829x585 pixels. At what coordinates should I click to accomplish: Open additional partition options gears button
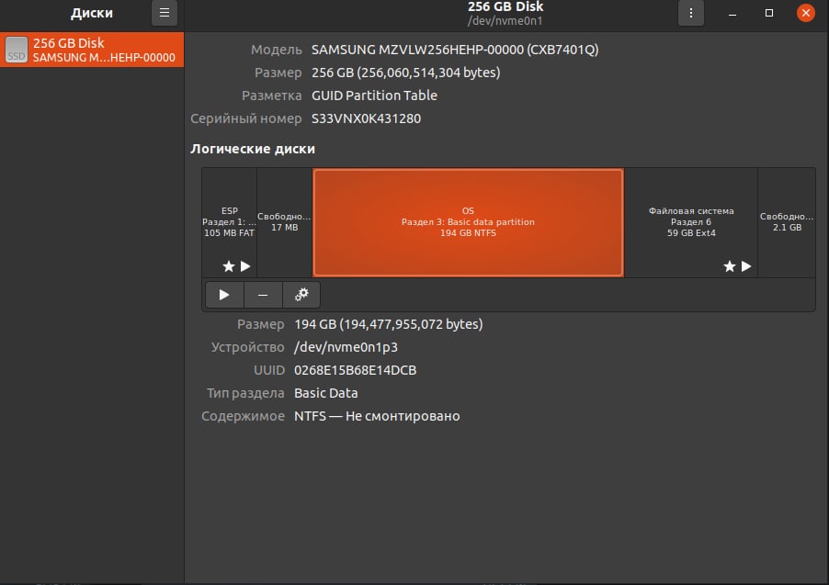point(301,295)
